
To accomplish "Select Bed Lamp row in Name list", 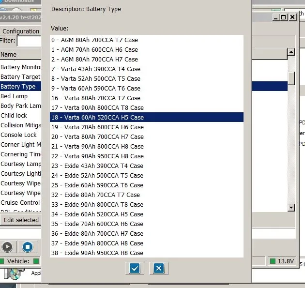I will coord(21,96).
